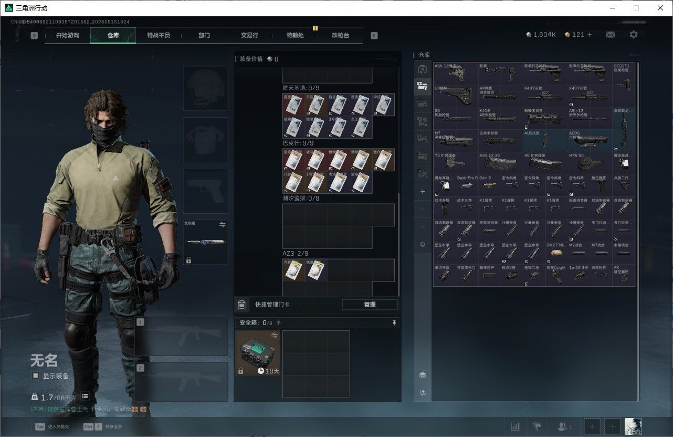Click the E next-tab key icon
Image resolution: width=673 pixels, height=437 pixels.
(374, 36)
